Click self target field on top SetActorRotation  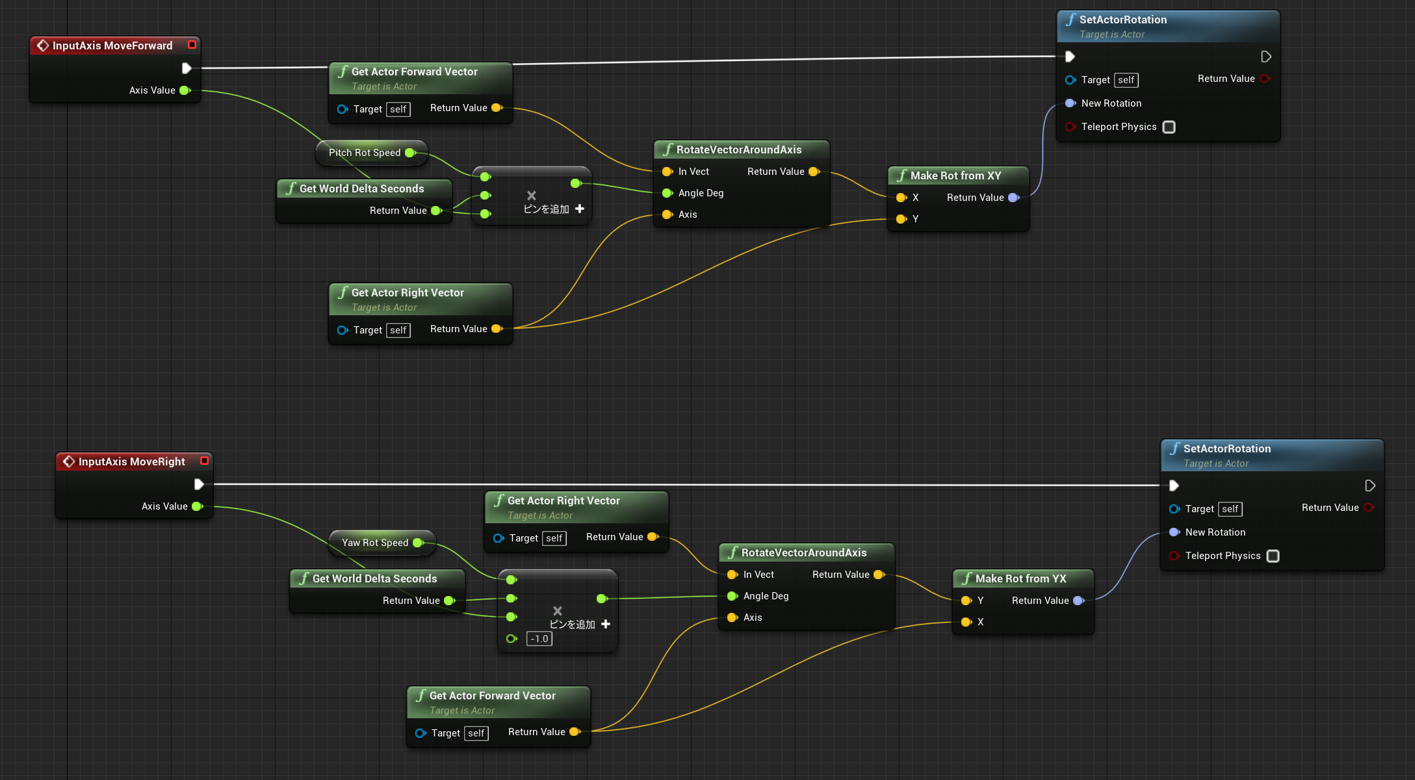pyautogui.click(x=1126, y=80)
